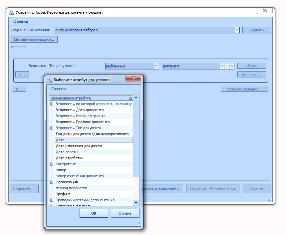286x235 pixels.
Task: Click Применить без сохранения button
Action: pyautogui.click(x=213, y=189)
